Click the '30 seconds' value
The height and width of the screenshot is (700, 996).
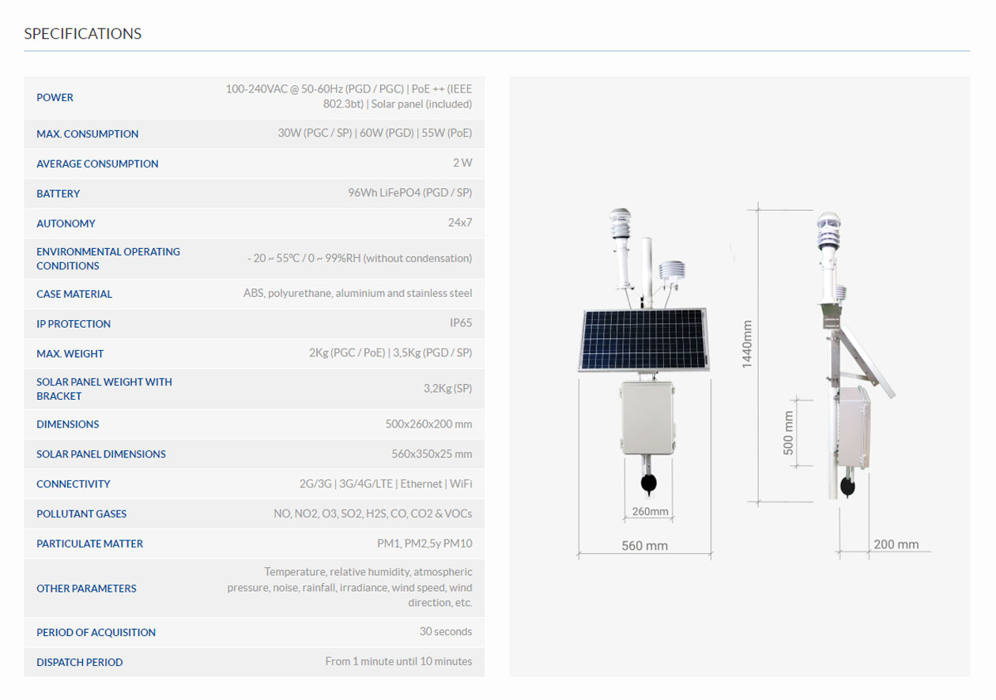(446, 632)
